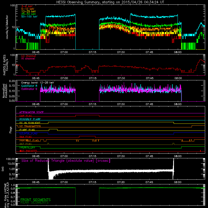Click the 08:00 tick under particle rates plot

(178, 78)
